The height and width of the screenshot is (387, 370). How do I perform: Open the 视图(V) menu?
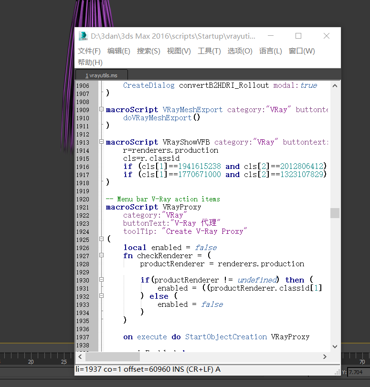click(x=179, y=51)
